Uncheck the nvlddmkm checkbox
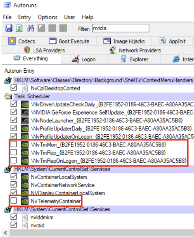This screenshot has width=194, height=237. click(x=13, y=217)
